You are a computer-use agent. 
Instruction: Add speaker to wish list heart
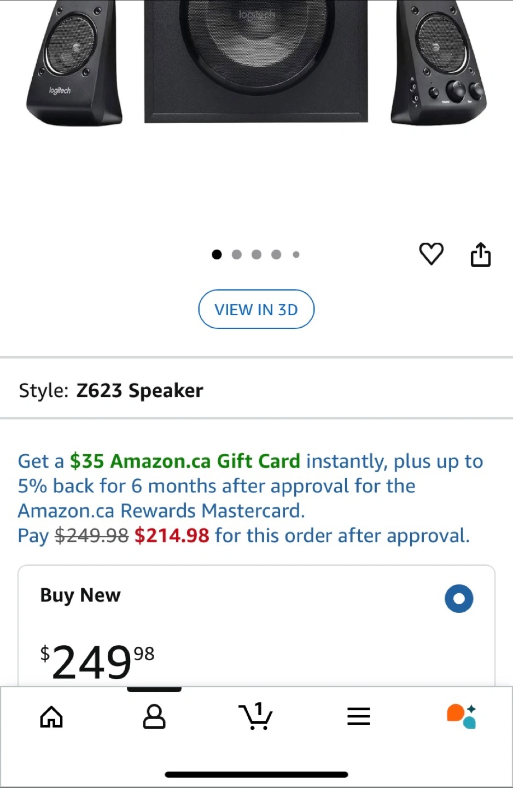tap(431, 254)
